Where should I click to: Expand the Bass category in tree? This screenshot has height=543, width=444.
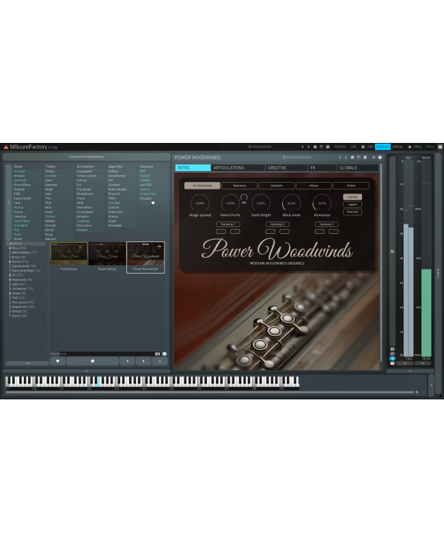click(10, 248)
